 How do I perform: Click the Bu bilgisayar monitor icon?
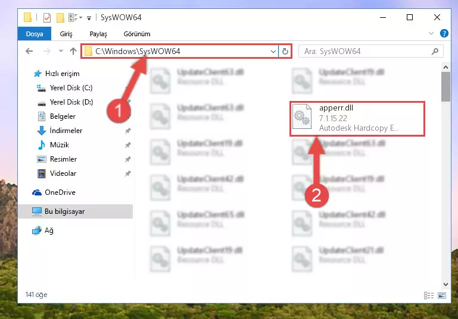click(x=37, y=212)
